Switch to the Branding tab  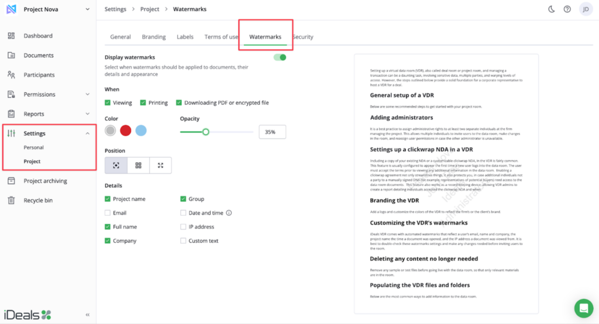[154, 37]
